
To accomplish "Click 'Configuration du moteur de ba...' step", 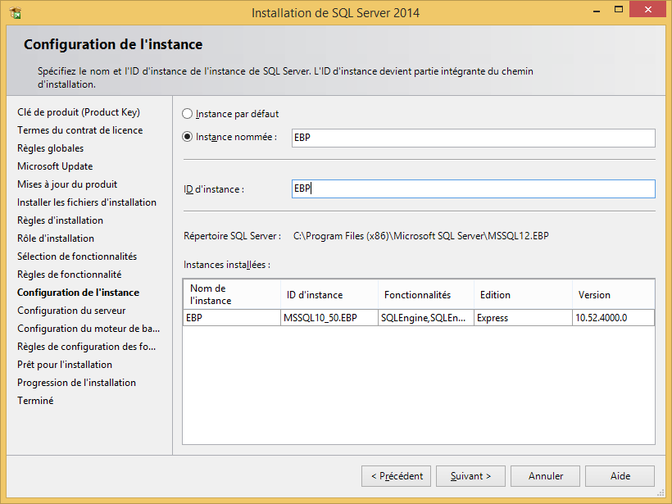I will (89, 329).
